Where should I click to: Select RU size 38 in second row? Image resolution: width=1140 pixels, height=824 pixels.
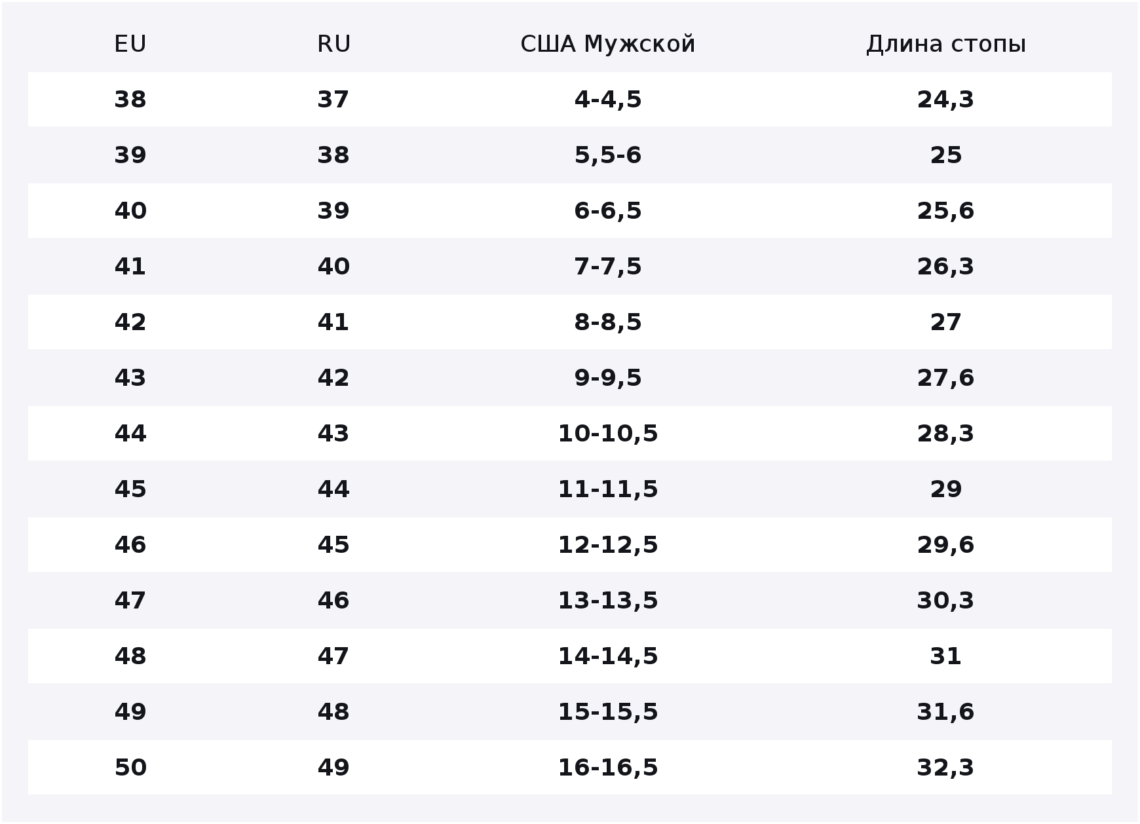click(x=333, y=155)
